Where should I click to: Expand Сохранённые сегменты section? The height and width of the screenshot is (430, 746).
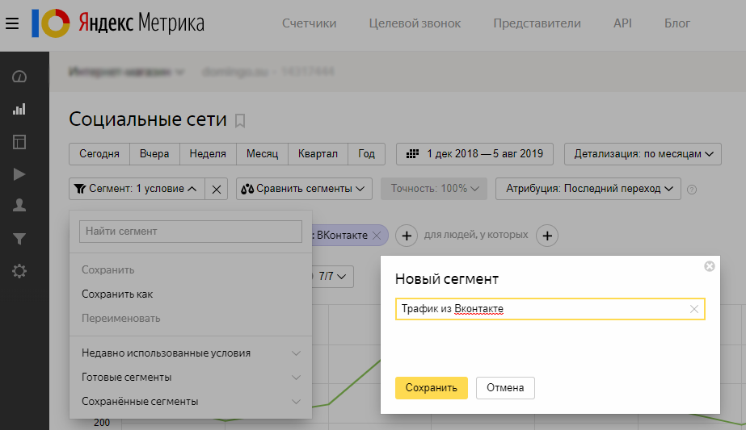coord(191,402)
